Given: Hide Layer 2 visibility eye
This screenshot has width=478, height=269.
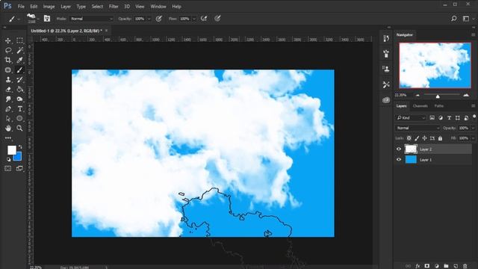Looking at the screenshot, I should (x=399, y=149).
